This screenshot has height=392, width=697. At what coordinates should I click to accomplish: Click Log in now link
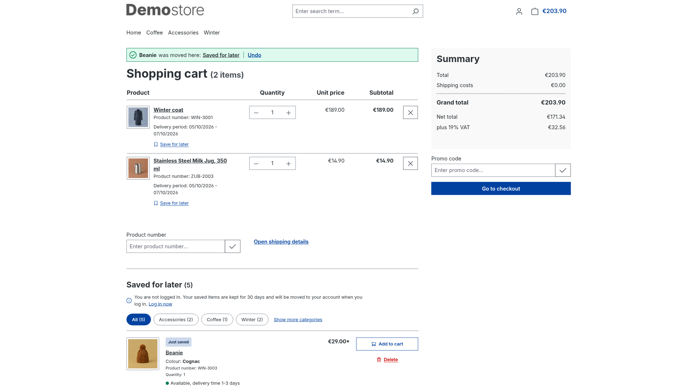[160, 304]
